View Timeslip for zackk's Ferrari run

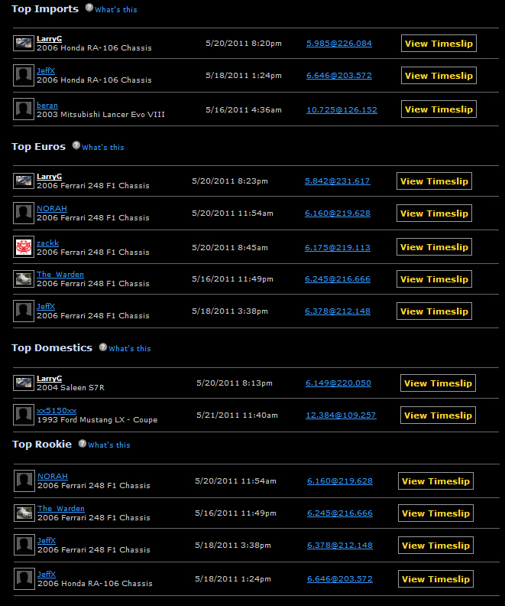coord(433,247)
